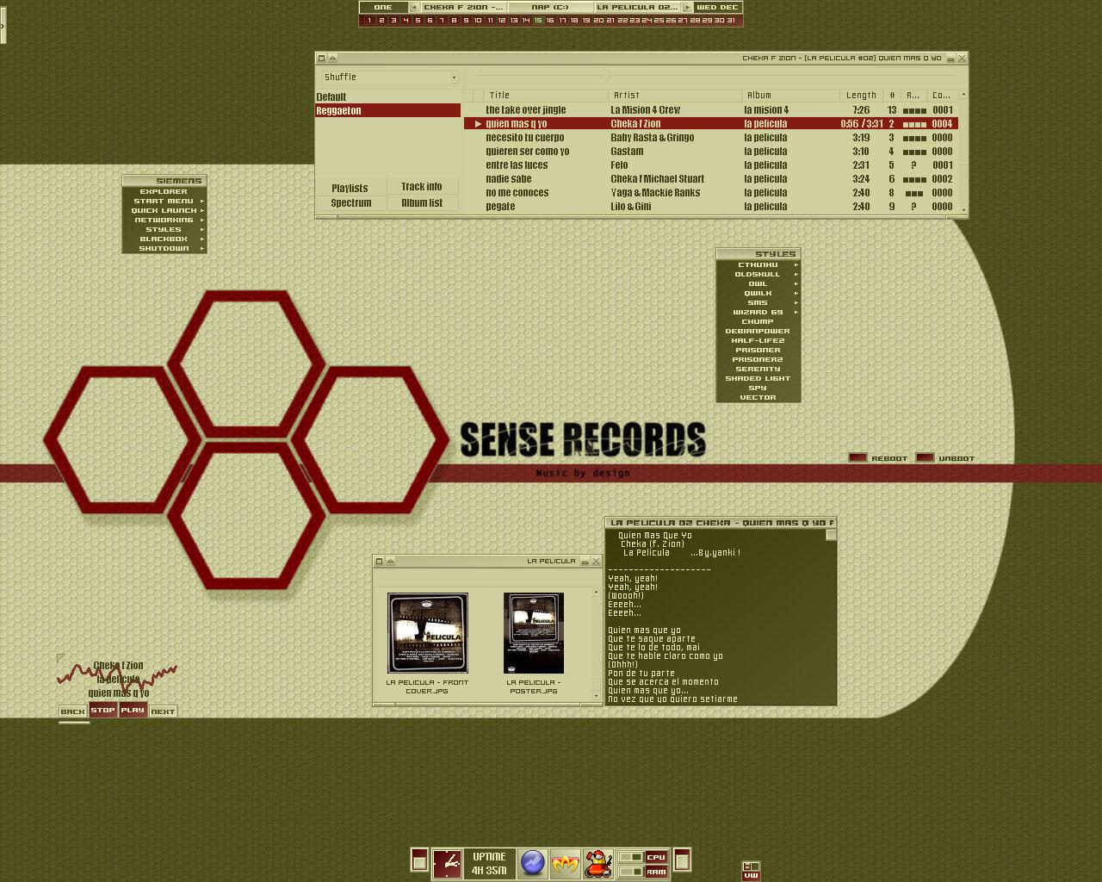This screenshot has height=882, width=1102.
Task: Toggle the Reboot indicator box
Action: pyautogui.click(x=857, y=457)
